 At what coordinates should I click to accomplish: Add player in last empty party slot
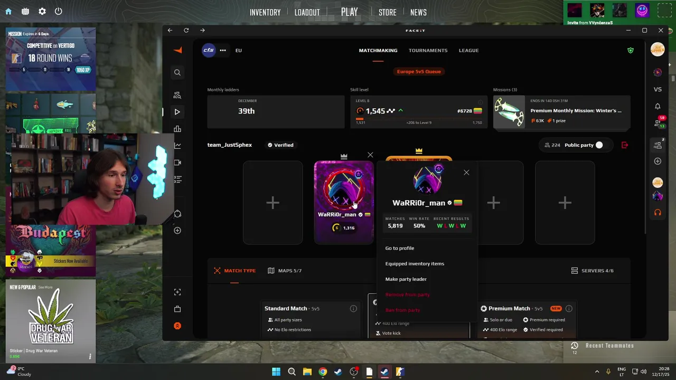click(565, 203)
